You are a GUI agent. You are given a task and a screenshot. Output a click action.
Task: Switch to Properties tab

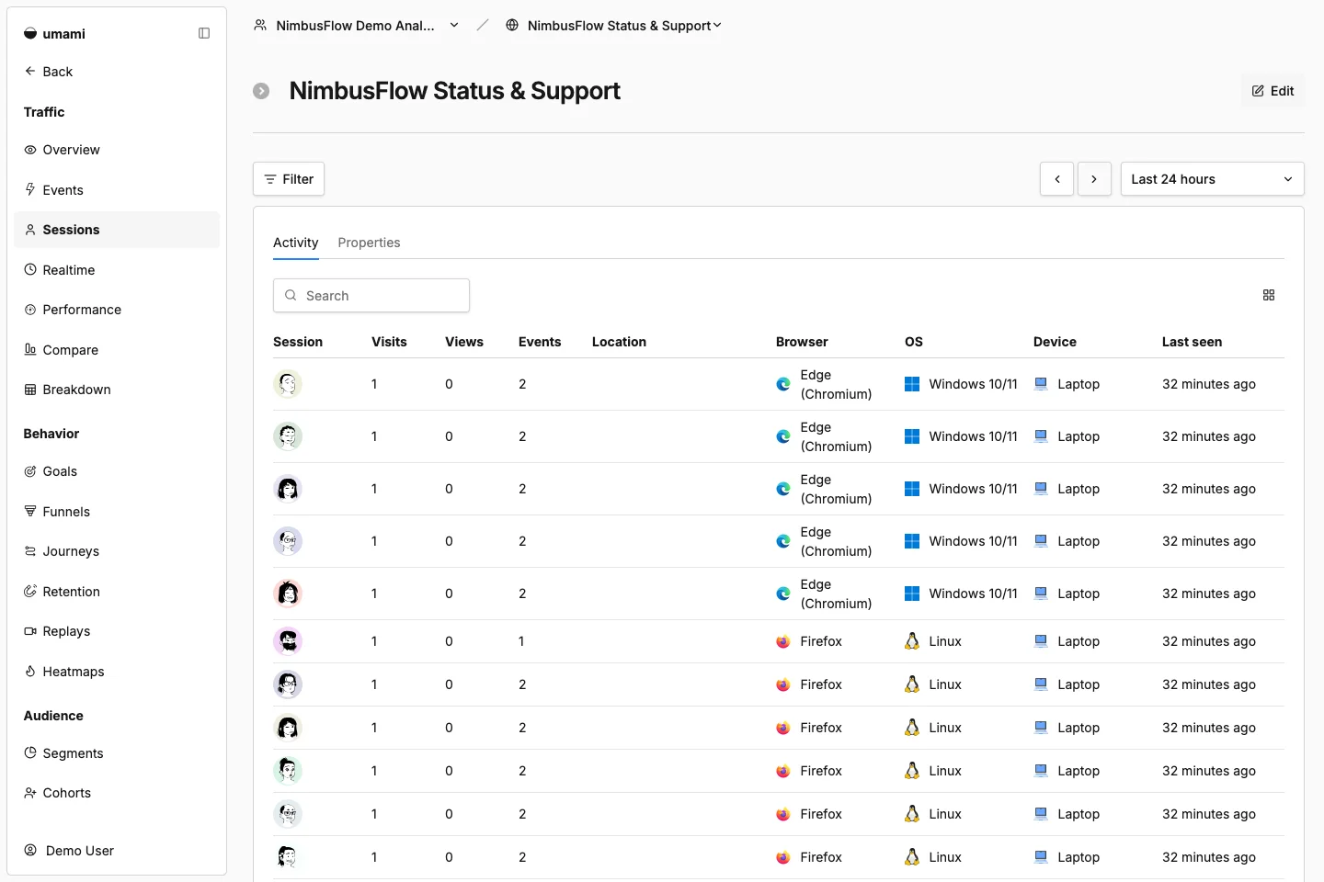pos(369,243)
